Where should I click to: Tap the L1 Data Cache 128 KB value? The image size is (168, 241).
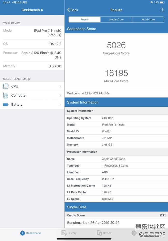coord(107,192)
